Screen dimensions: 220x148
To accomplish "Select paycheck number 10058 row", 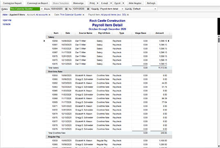I will [109, 41].
